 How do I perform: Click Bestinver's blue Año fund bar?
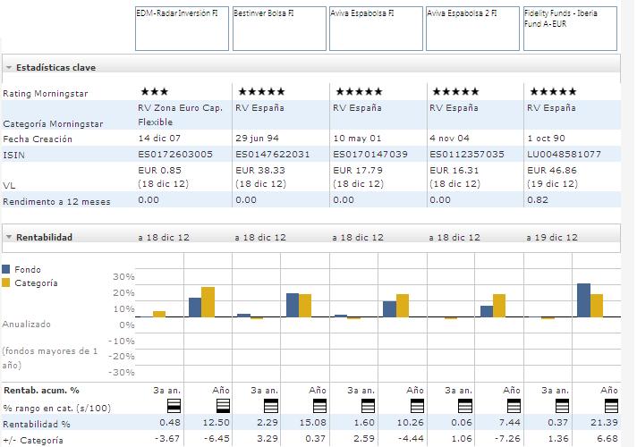click(293, 306)
